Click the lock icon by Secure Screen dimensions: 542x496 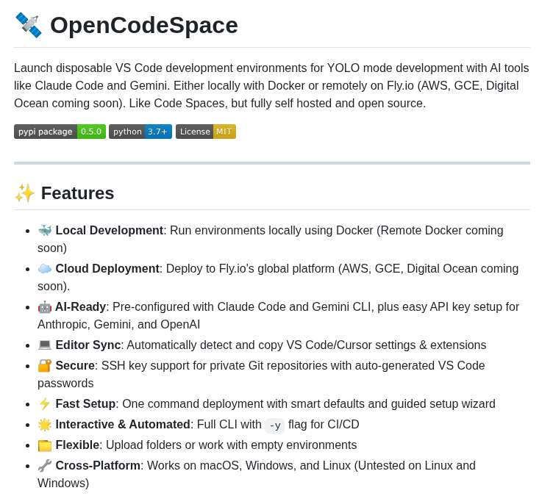pyautogui.click(x=45, y=365)
